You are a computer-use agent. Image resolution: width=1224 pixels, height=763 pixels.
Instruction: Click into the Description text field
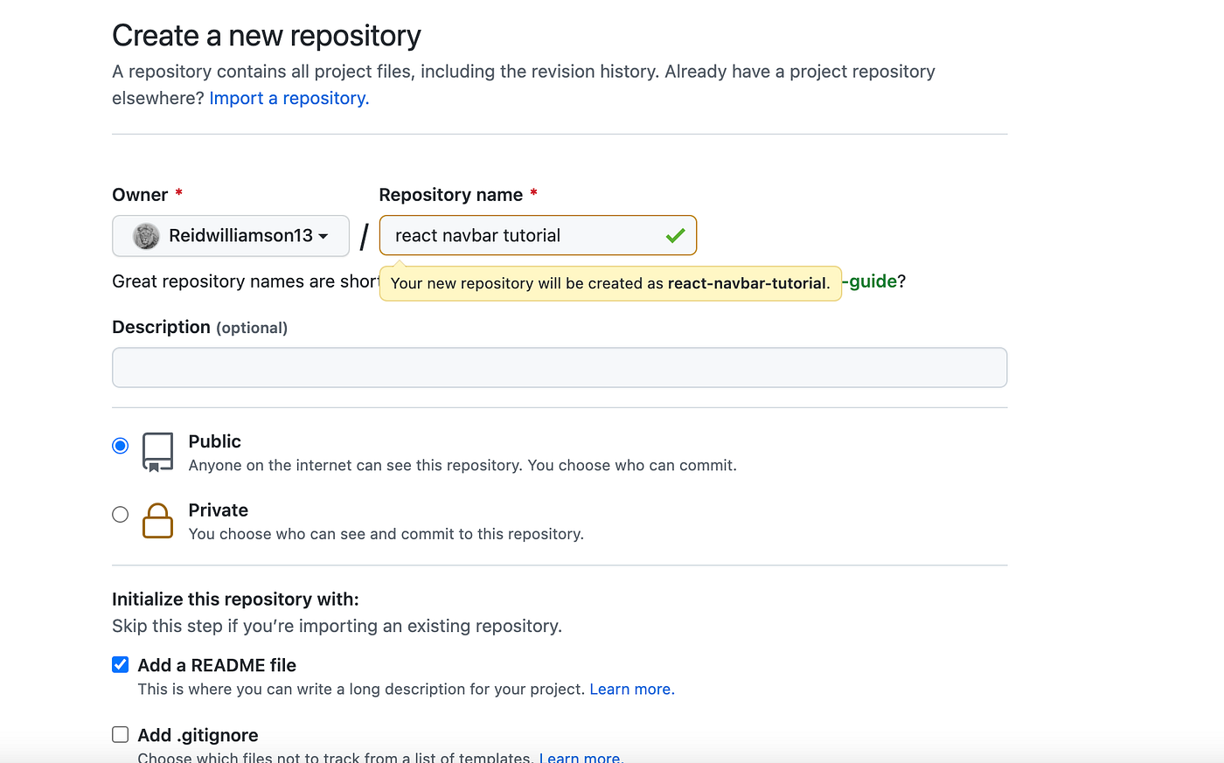pyautogui.click(x=560, y=367)
